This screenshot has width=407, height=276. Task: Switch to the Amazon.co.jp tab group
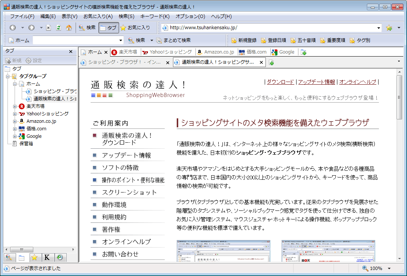pos(216,52)
